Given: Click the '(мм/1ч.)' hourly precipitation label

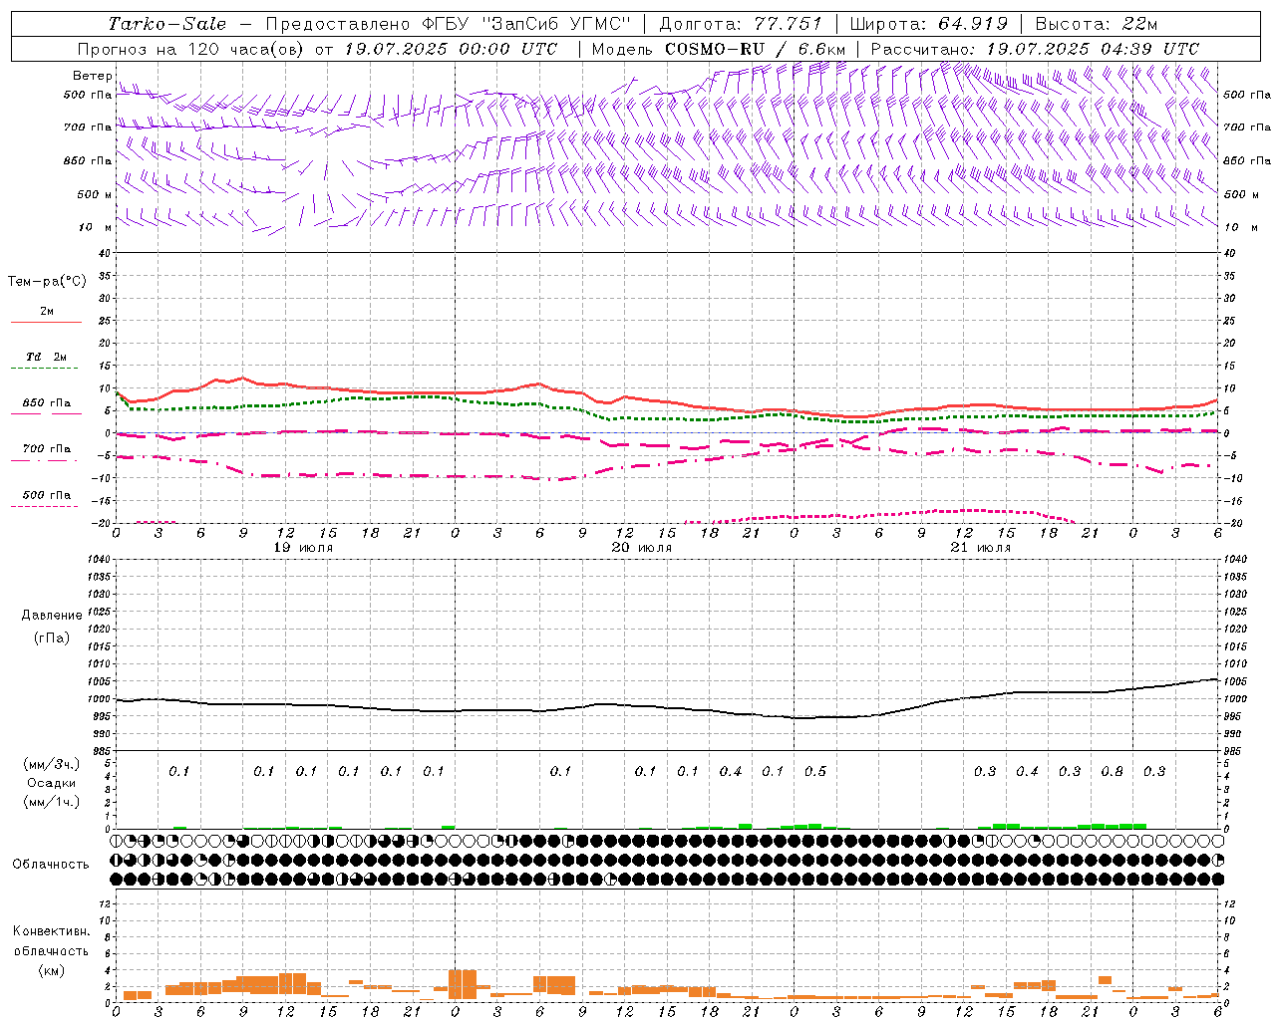Looking at the screenshot, I should click(x=52, y=802).
